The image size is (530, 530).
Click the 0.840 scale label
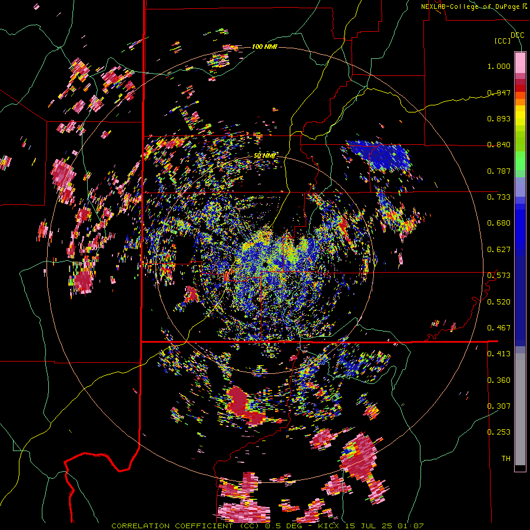(x=499, y=145)
